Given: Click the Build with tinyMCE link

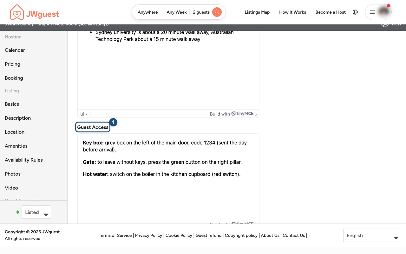Looking at the screenshot, I should [x=232, y=114].
